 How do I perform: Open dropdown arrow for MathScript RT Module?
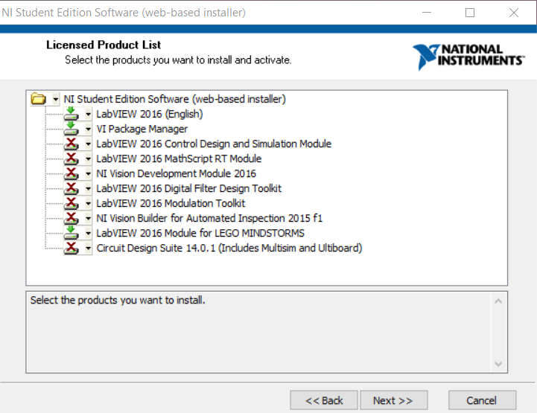coord(89,159)
